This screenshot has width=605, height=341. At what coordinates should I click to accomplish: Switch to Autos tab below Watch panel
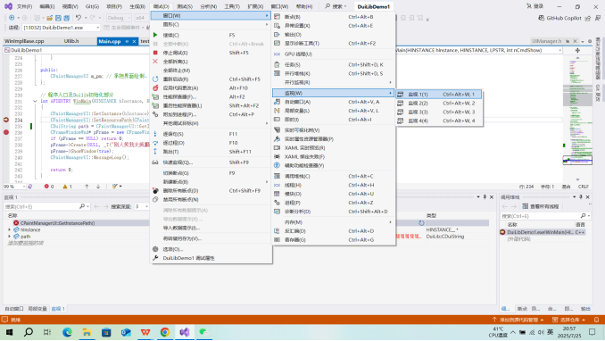[x=14, y=309]
